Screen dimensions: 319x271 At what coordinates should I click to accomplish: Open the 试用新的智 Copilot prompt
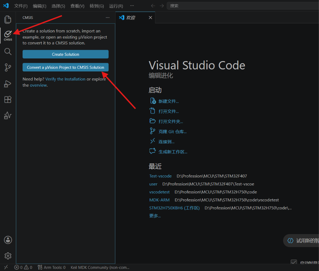(x=302, y=241)
